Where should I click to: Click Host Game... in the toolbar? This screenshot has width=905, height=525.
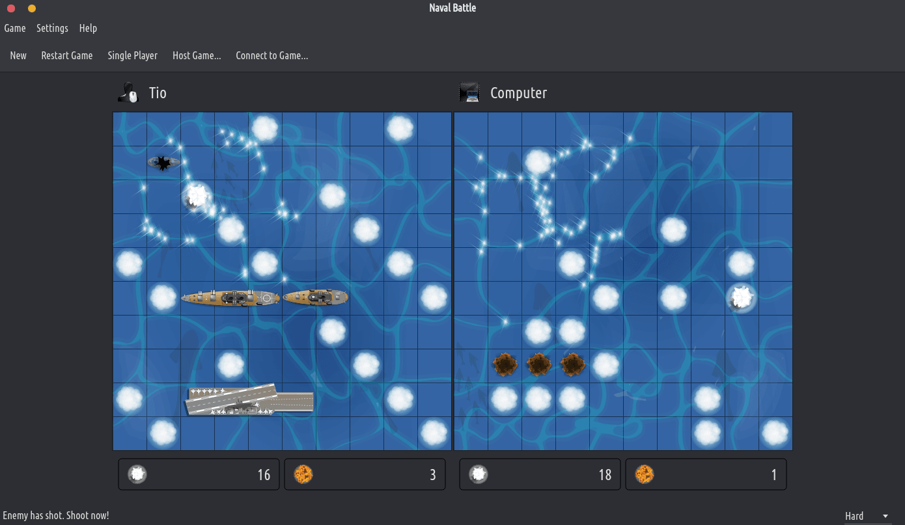pos(197,55)
